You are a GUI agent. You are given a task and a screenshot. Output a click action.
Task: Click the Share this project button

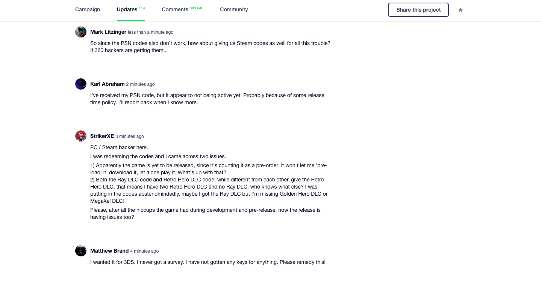point(418,10)
